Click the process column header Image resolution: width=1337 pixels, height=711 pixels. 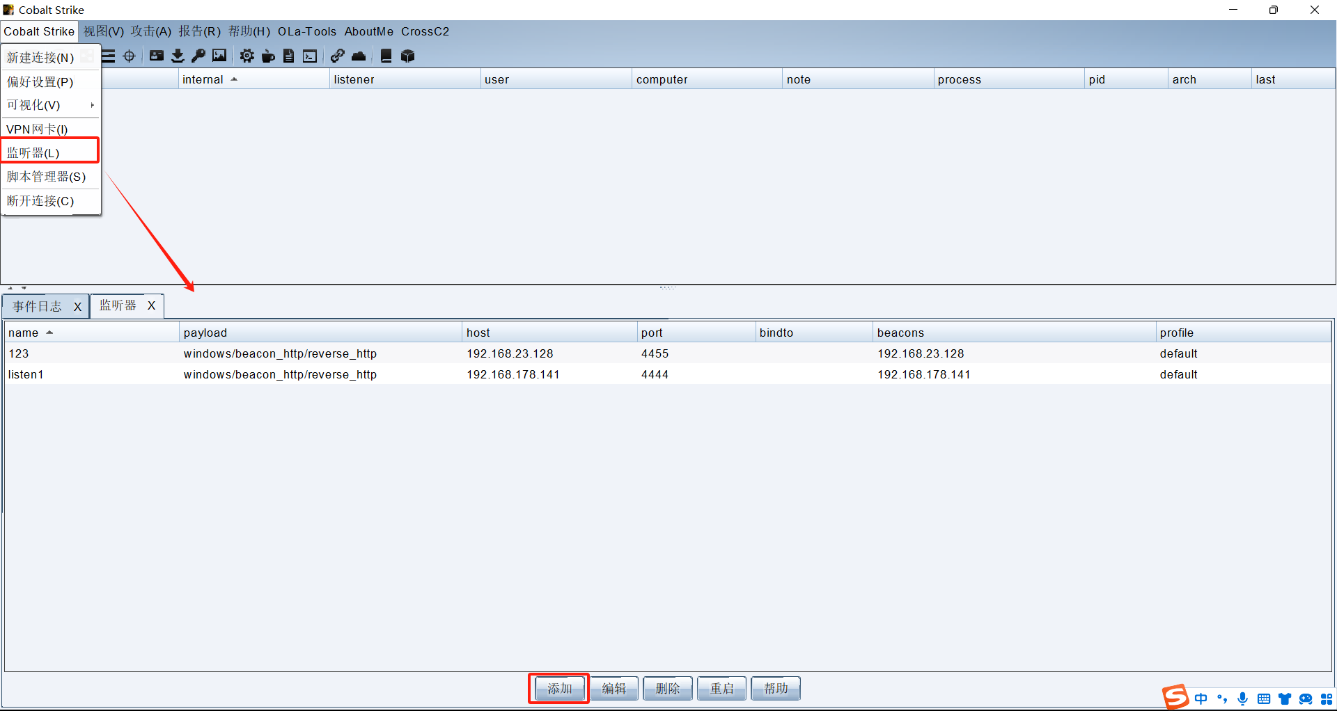(x=1009, y=79)
